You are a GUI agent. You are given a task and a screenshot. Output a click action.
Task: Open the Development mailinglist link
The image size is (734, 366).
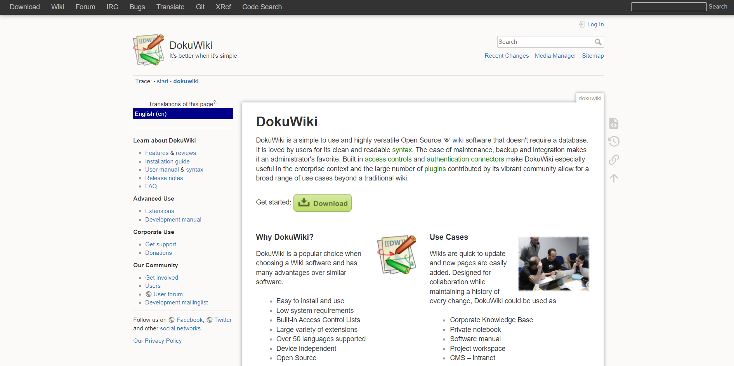coord(177,302)
